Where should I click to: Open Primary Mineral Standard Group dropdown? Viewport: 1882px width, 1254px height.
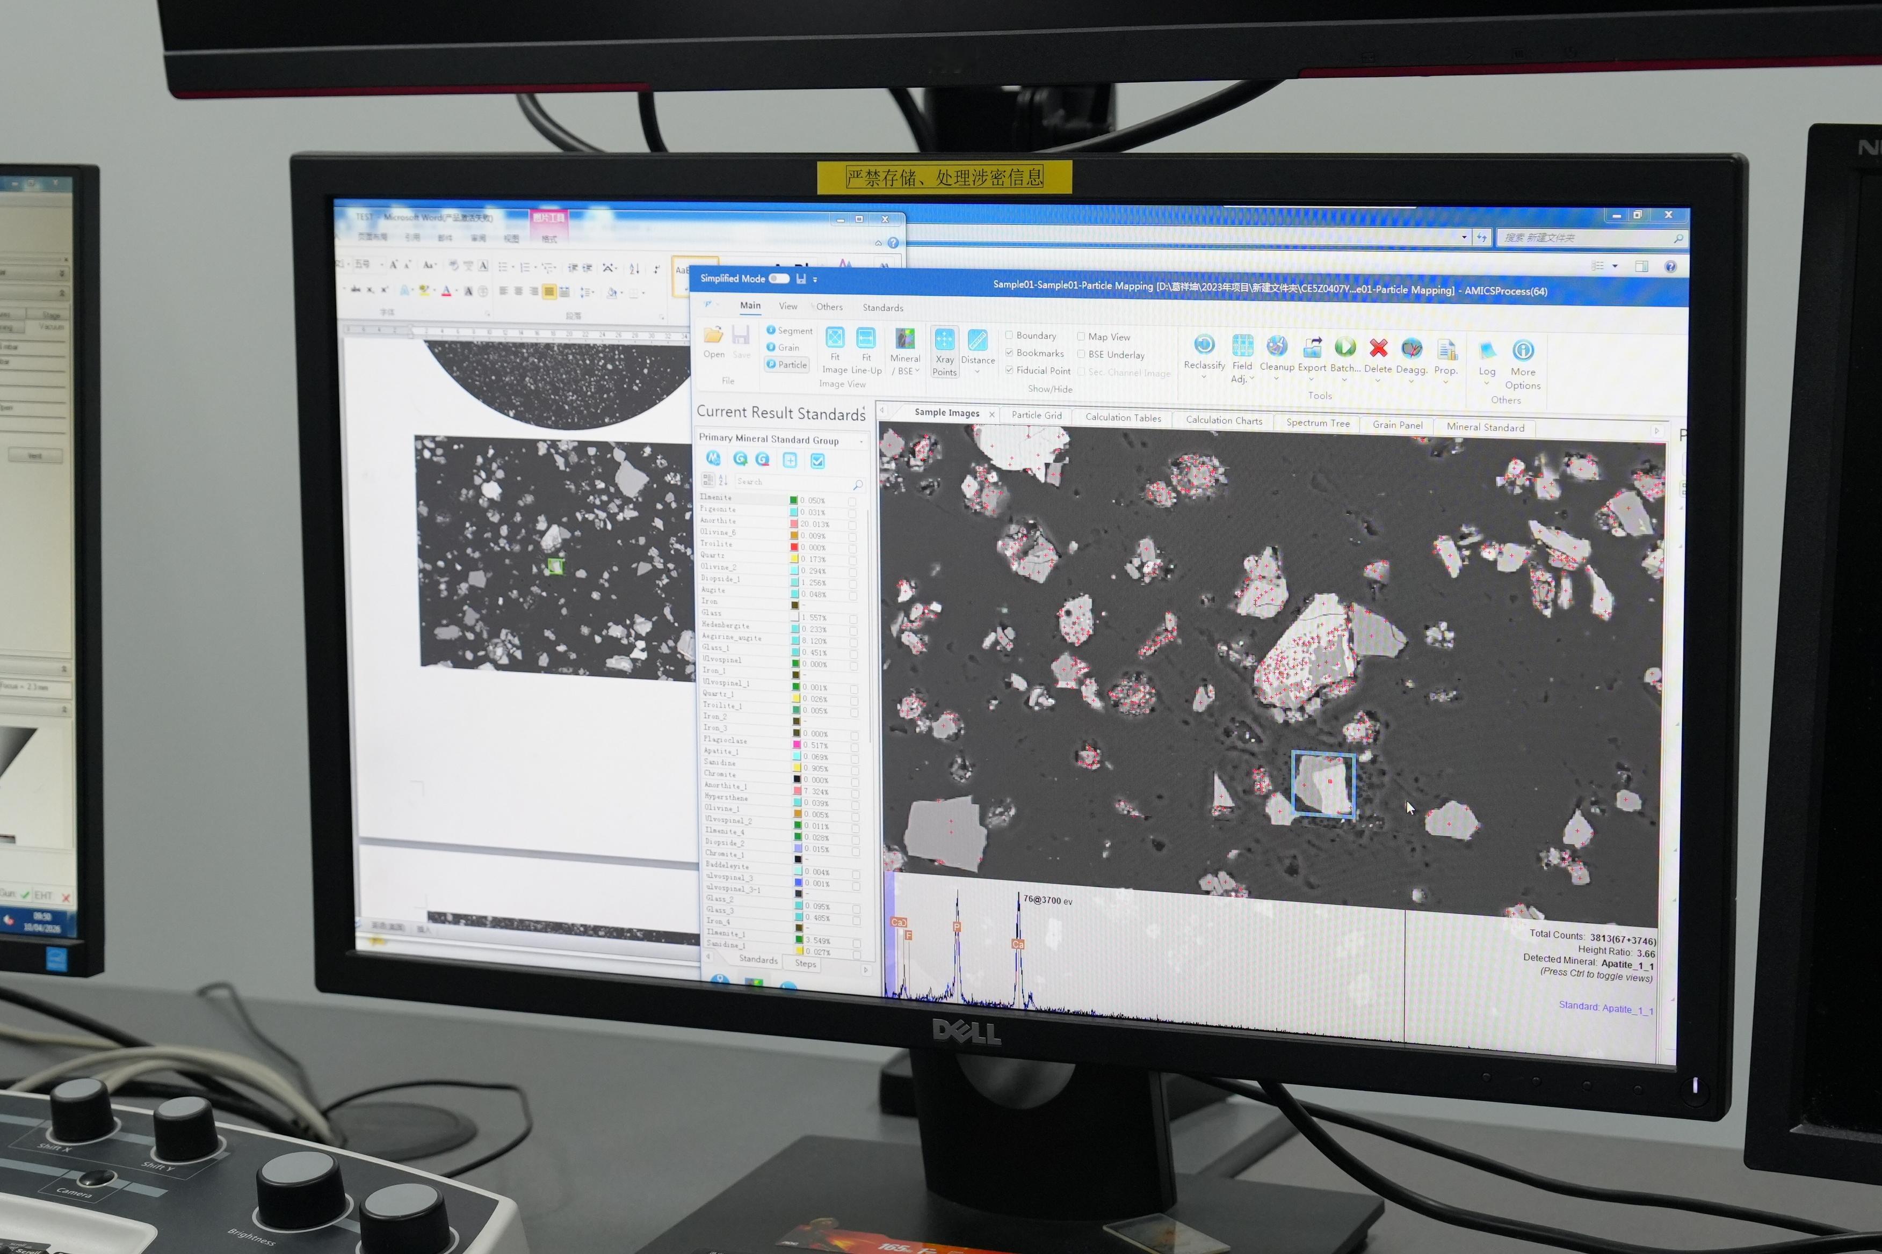pyautogui.click(x=861, y=441)
